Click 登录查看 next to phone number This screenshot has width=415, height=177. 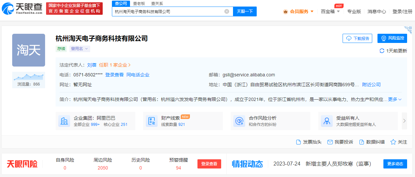coord(115,75)
